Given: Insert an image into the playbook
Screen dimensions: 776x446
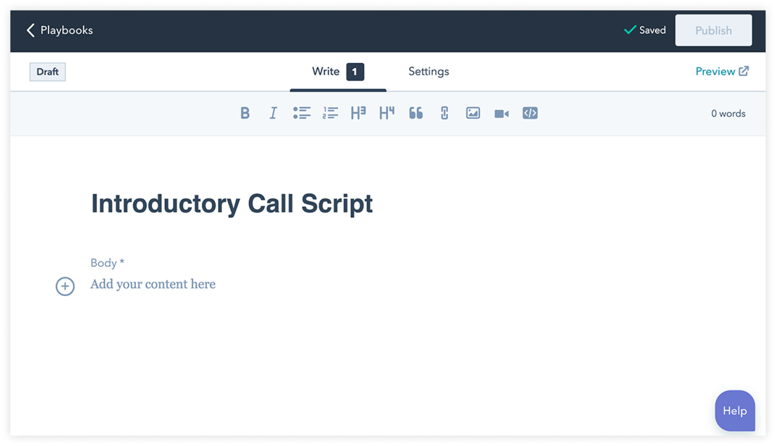Looking at the screenshot, I should [473, 113].
